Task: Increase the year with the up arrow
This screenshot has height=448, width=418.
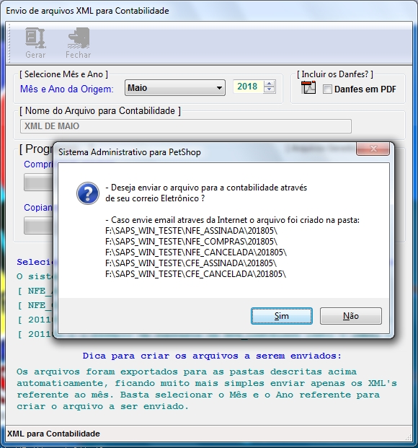Action: 269,84
